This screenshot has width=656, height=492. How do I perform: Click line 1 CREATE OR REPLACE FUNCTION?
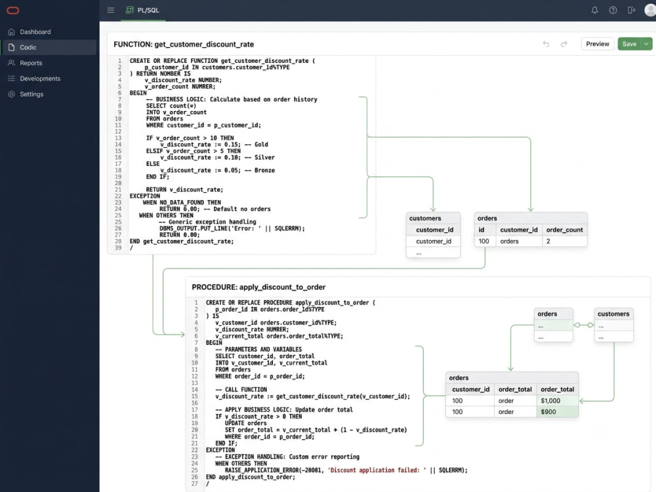(222, 60)
